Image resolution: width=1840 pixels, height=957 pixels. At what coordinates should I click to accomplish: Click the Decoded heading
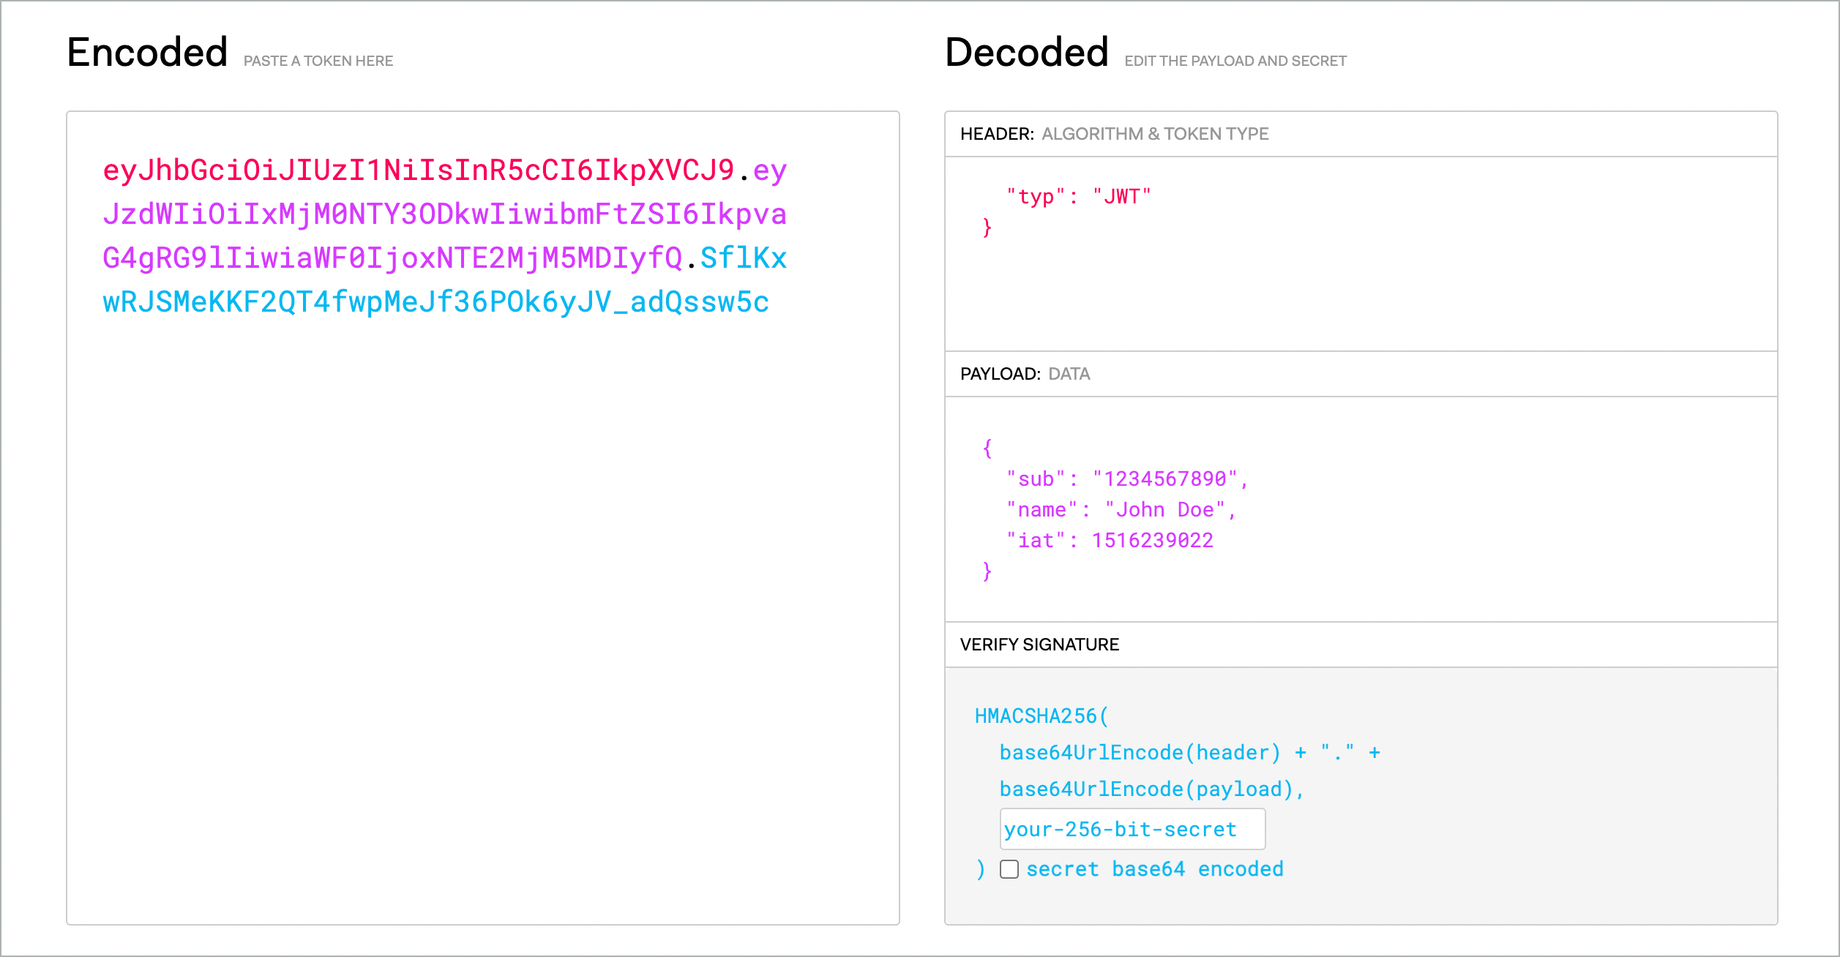[x=1026, y=53]
